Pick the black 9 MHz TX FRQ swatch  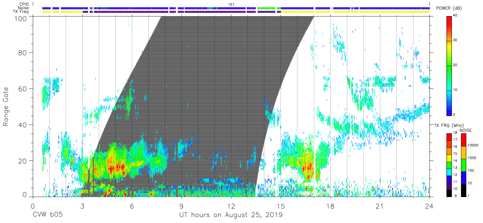[x=450, y=193]
